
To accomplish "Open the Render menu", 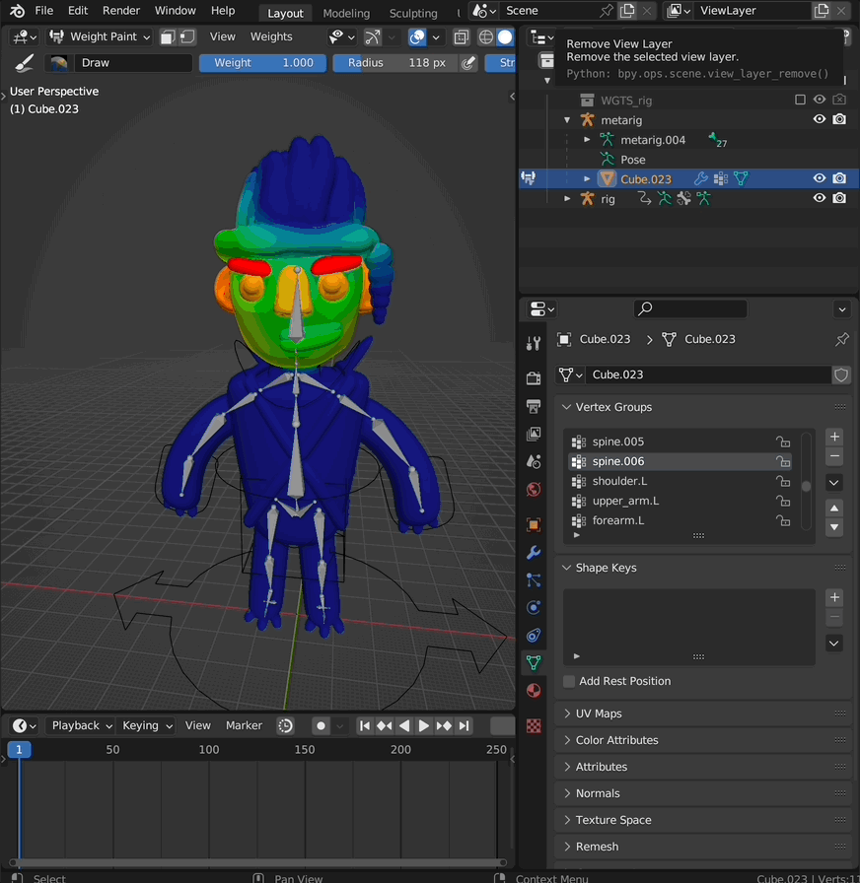I will click(120, 11).
